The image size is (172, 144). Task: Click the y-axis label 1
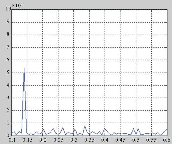point(8,123)
